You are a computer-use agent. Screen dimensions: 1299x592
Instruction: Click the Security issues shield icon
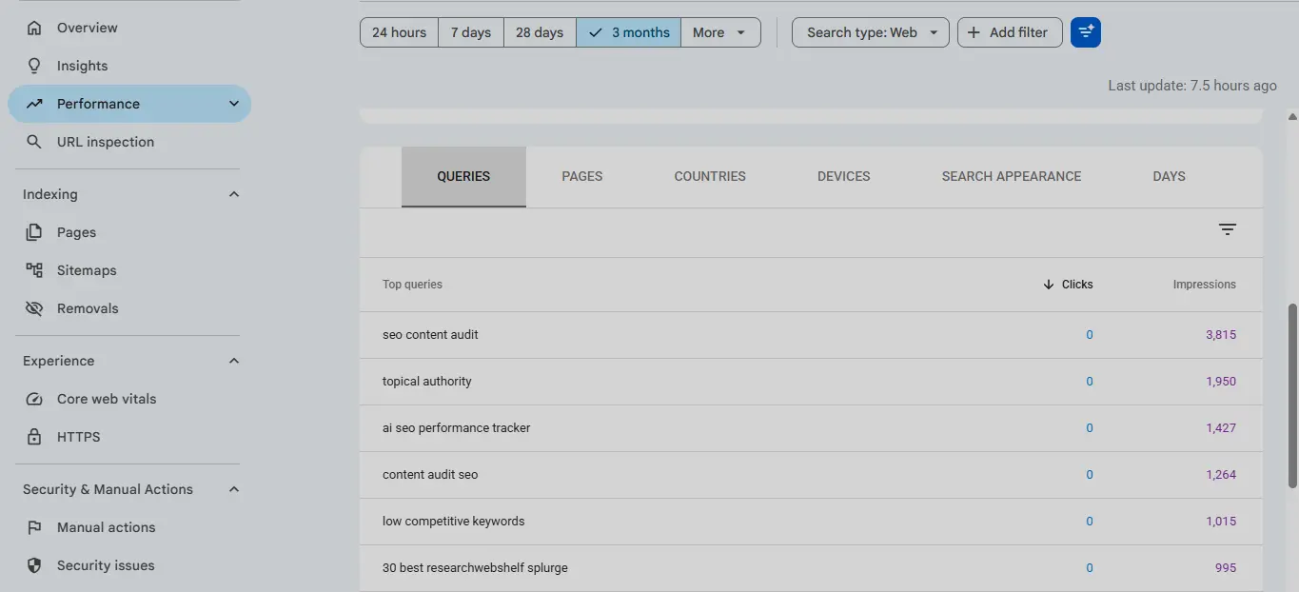click(34, 565)
